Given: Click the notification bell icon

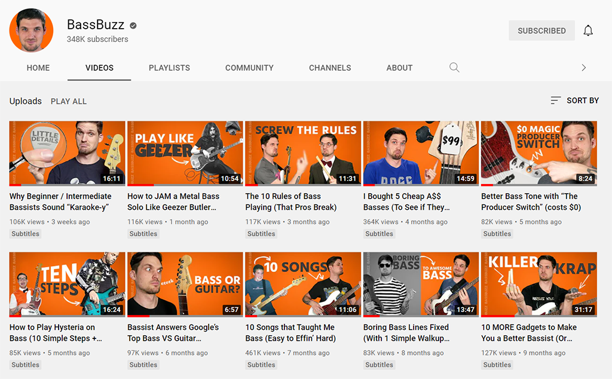Looking at the screenshot, I should 588,30.
